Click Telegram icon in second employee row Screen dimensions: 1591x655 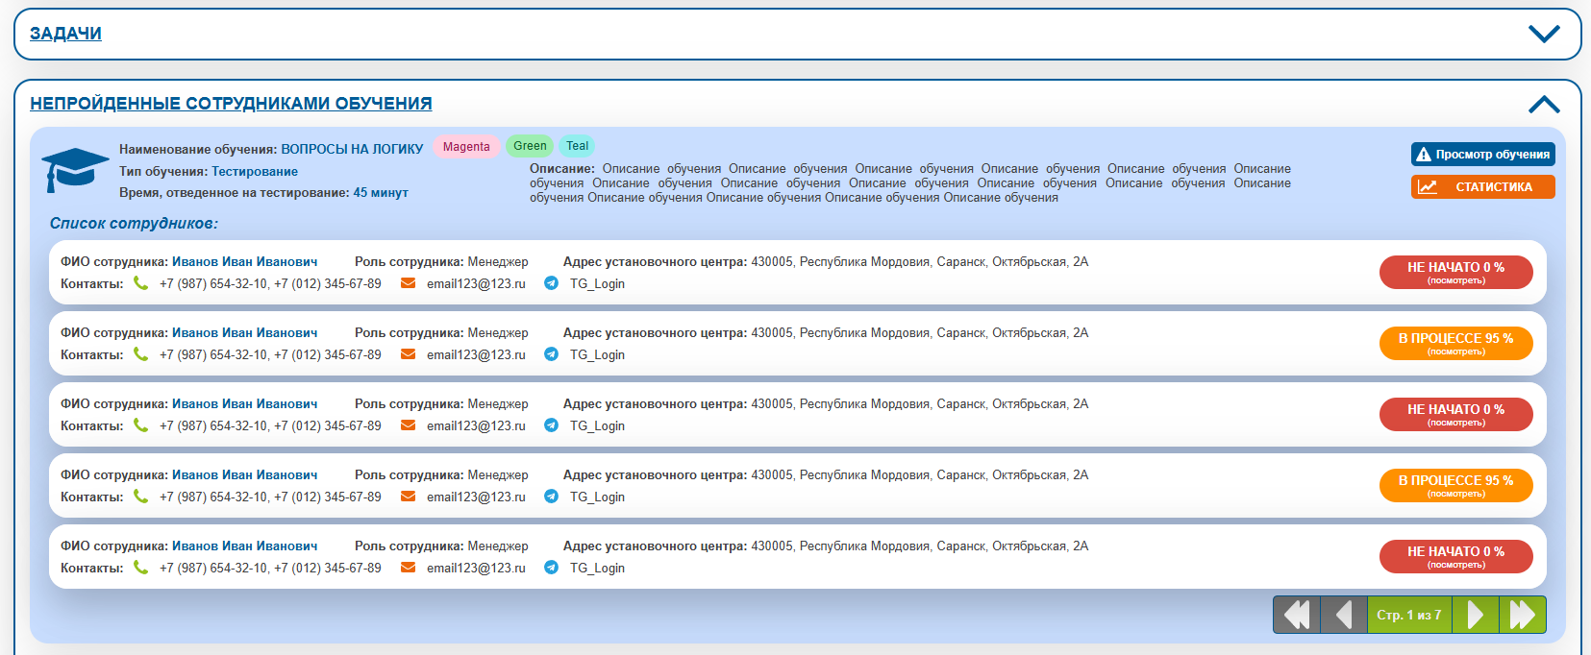(x=551, y=354)
